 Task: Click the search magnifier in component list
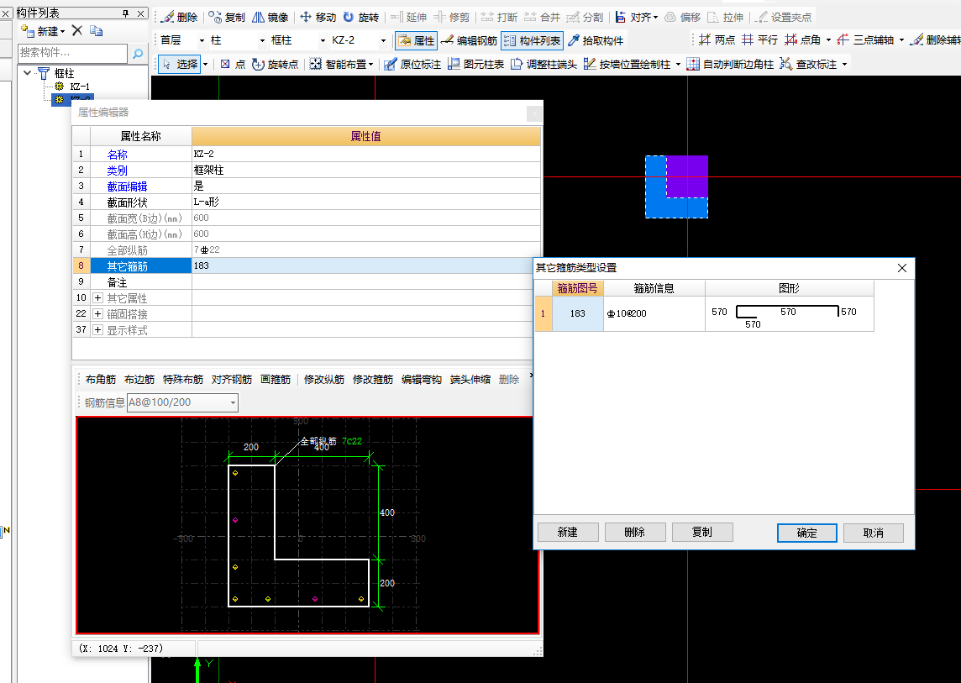coord(138,54)
